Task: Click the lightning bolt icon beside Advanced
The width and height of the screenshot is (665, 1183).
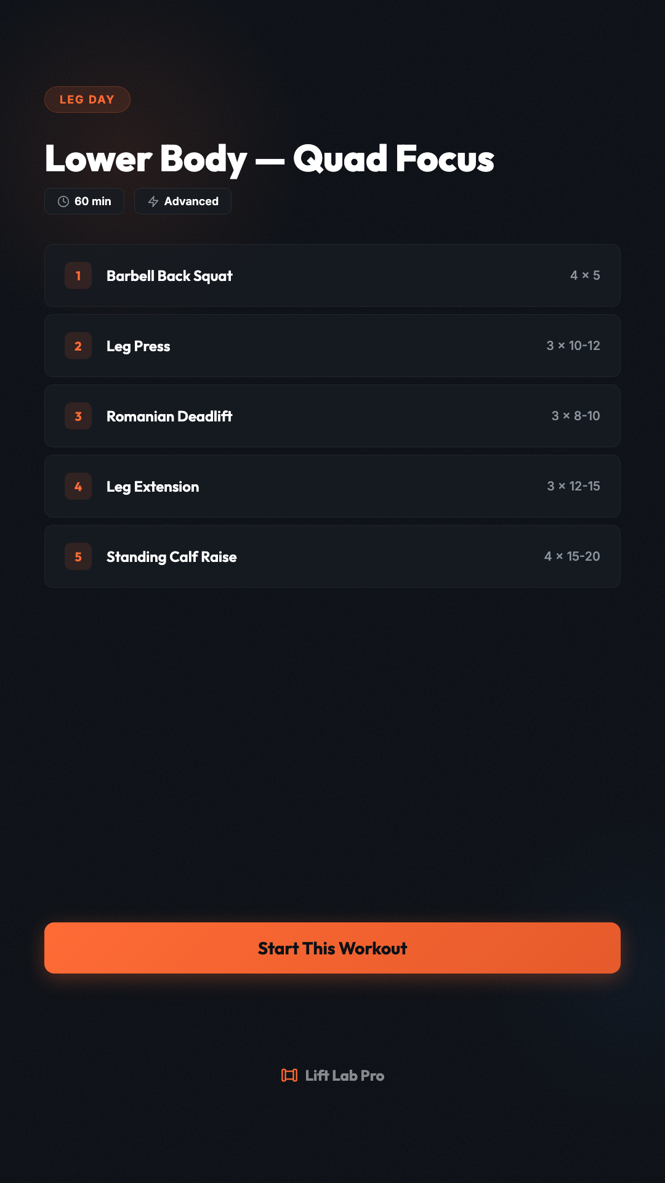Action: click(153, 201)
